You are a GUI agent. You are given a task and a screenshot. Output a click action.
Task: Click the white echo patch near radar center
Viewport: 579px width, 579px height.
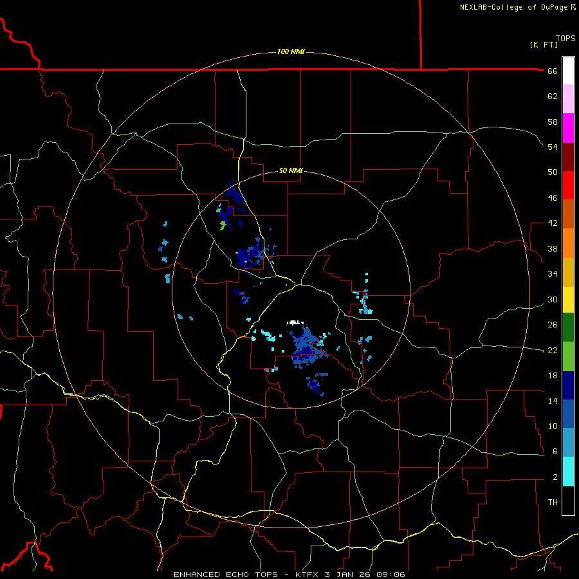click(294, 322)
